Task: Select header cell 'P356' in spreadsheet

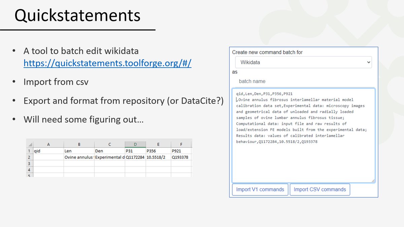Action: point(158,151)
